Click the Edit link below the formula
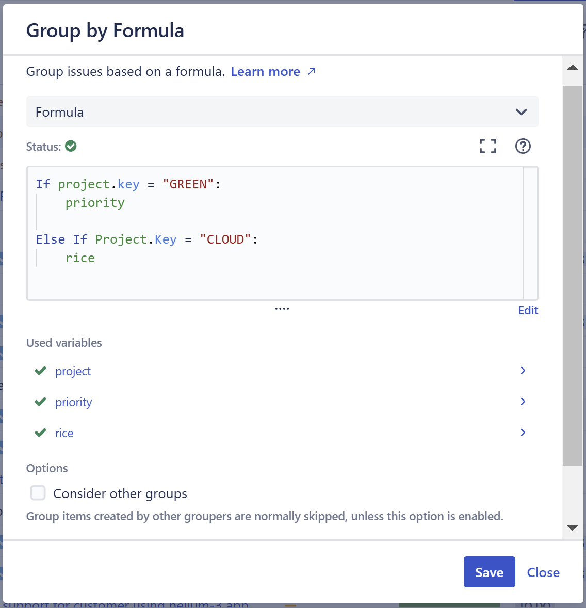Viewport: 586px width, 608px height. (528, 310)
